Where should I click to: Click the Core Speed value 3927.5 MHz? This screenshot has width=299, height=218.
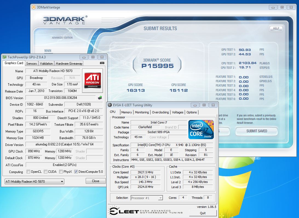coord(145,172)
